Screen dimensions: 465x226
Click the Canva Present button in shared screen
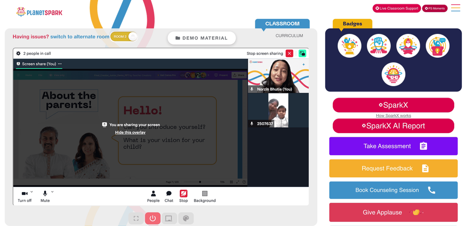(x=221, y=75)
